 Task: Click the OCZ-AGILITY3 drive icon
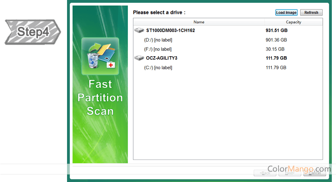click(139, 58)
